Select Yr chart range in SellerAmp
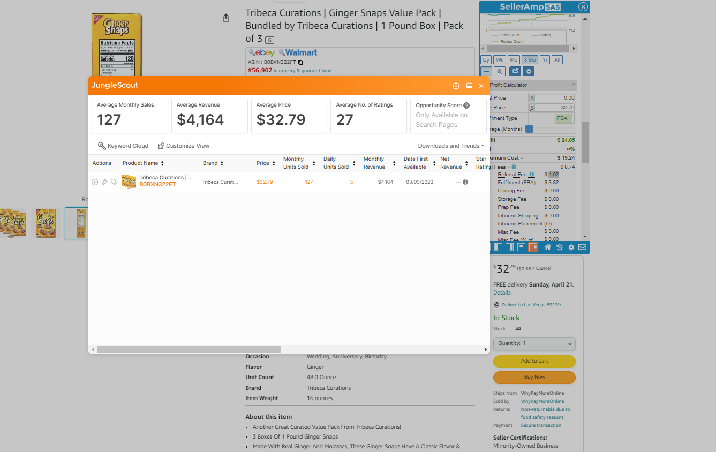Image resolution: width=716 pixels, height=452 pixels. 545,59
